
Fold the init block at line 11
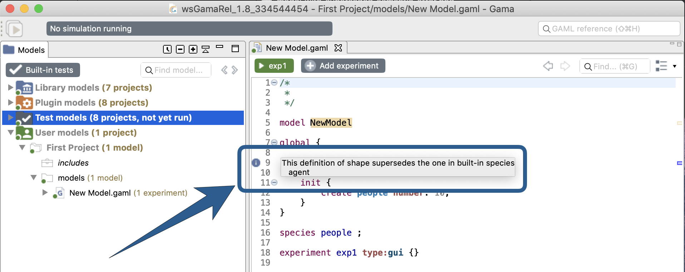[x=274, y=182]
